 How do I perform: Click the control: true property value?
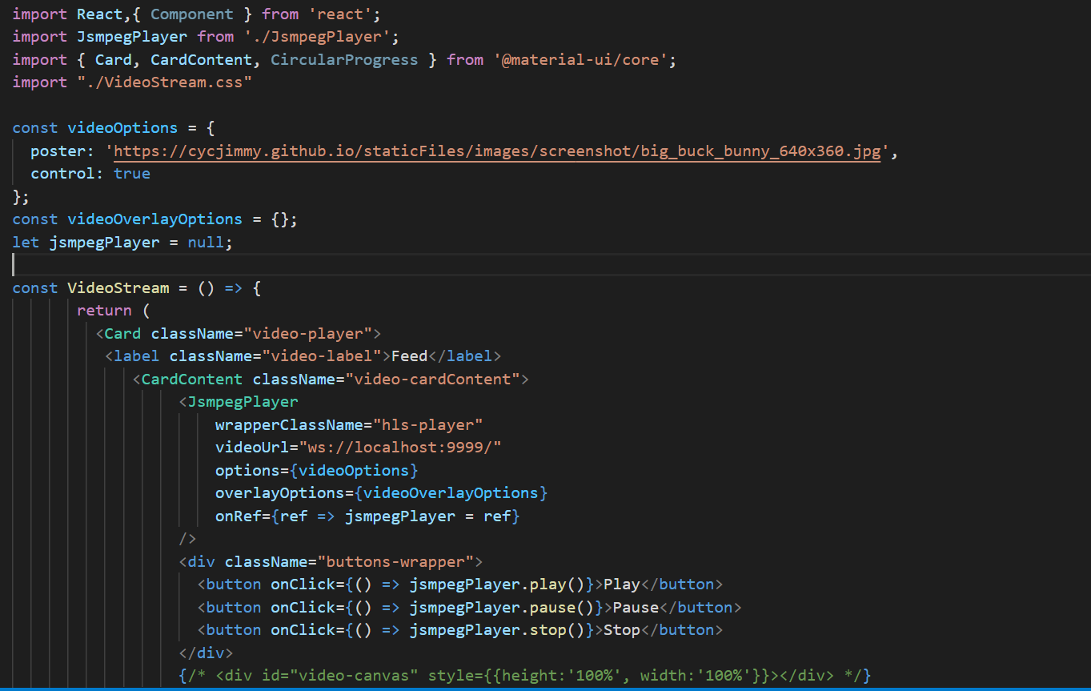pos(131,173)
